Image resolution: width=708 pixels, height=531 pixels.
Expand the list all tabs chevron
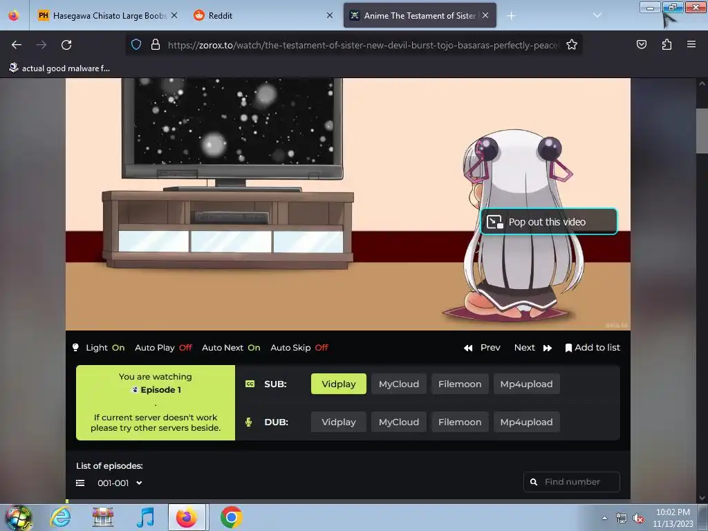[x=597, y=15]
